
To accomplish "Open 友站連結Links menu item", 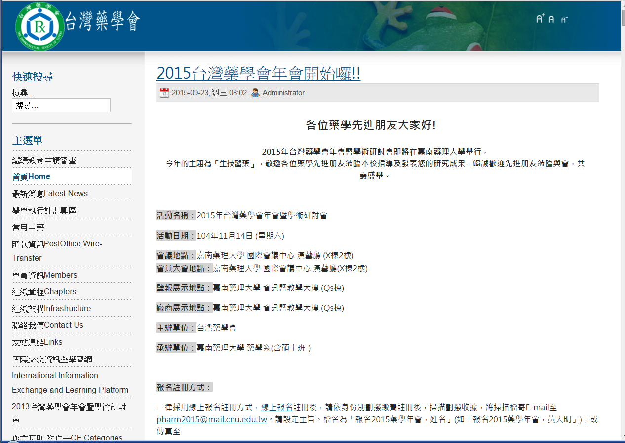I will click(x=37, y=342).
